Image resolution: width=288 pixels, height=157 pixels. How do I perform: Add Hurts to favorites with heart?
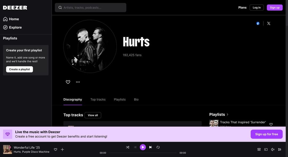[68, 82]
